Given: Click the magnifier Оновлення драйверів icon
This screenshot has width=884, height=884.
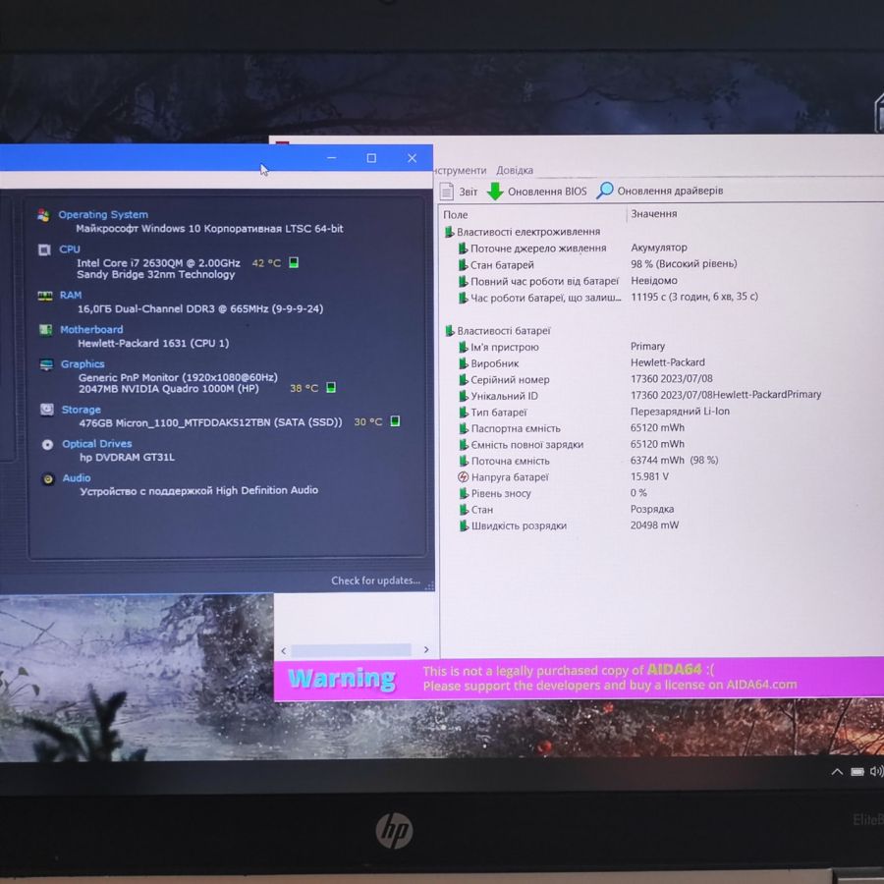Looking at the screenshot, I should click(x=604, y=190).
